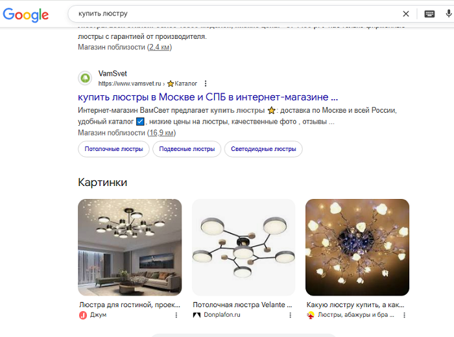Click the Джум source icon
454x337 pixels.
pos(82,315)
